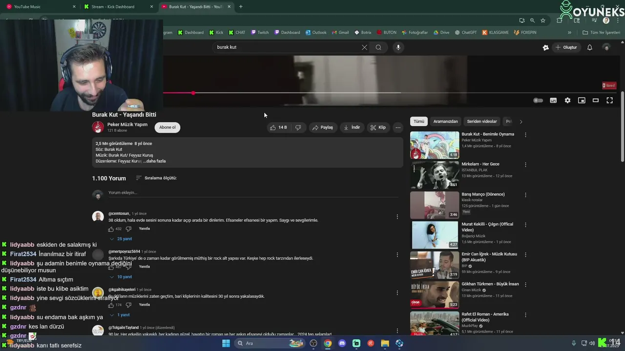Screen dimensions: 625x351
Task: Open video player settings gear
Action: click(x=567, y=100)
